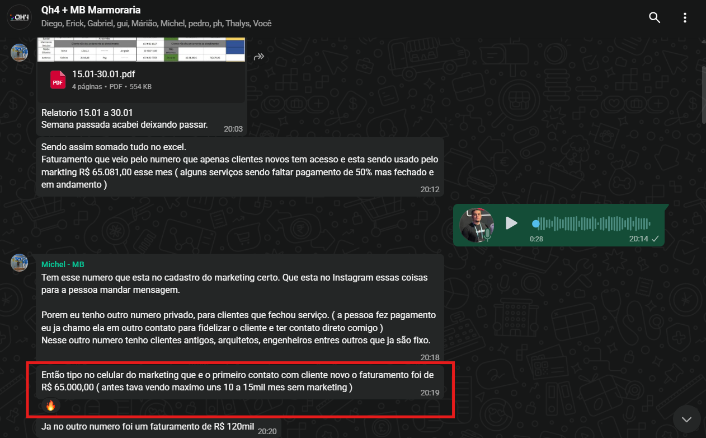Image resolution: width=706 pixels, height=438 pixels.
Task: View the spreadsheet preview thumbnail
Action: coord(142,49)
